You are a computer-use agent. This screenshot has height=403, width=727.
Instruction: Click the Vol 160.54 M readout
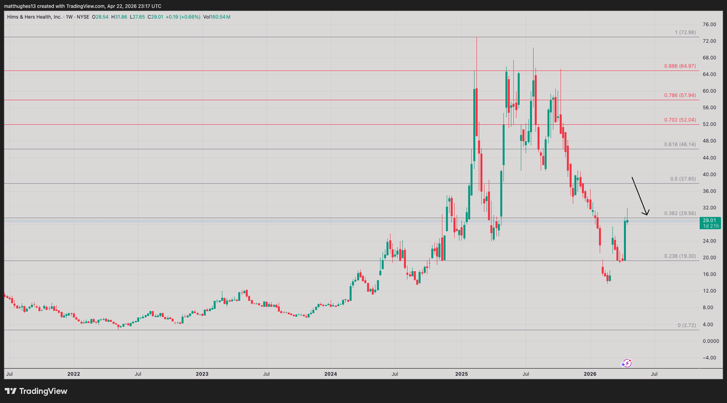point(216,16)
